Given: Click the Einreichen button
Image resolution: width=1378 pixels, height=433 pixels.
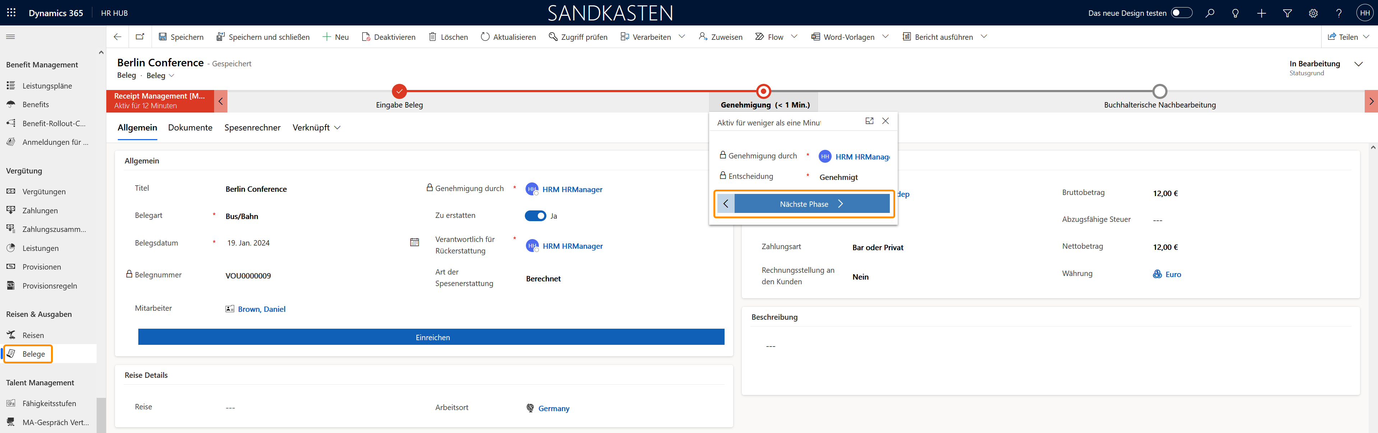Looking at the screenshot, I should coord(431,337).
